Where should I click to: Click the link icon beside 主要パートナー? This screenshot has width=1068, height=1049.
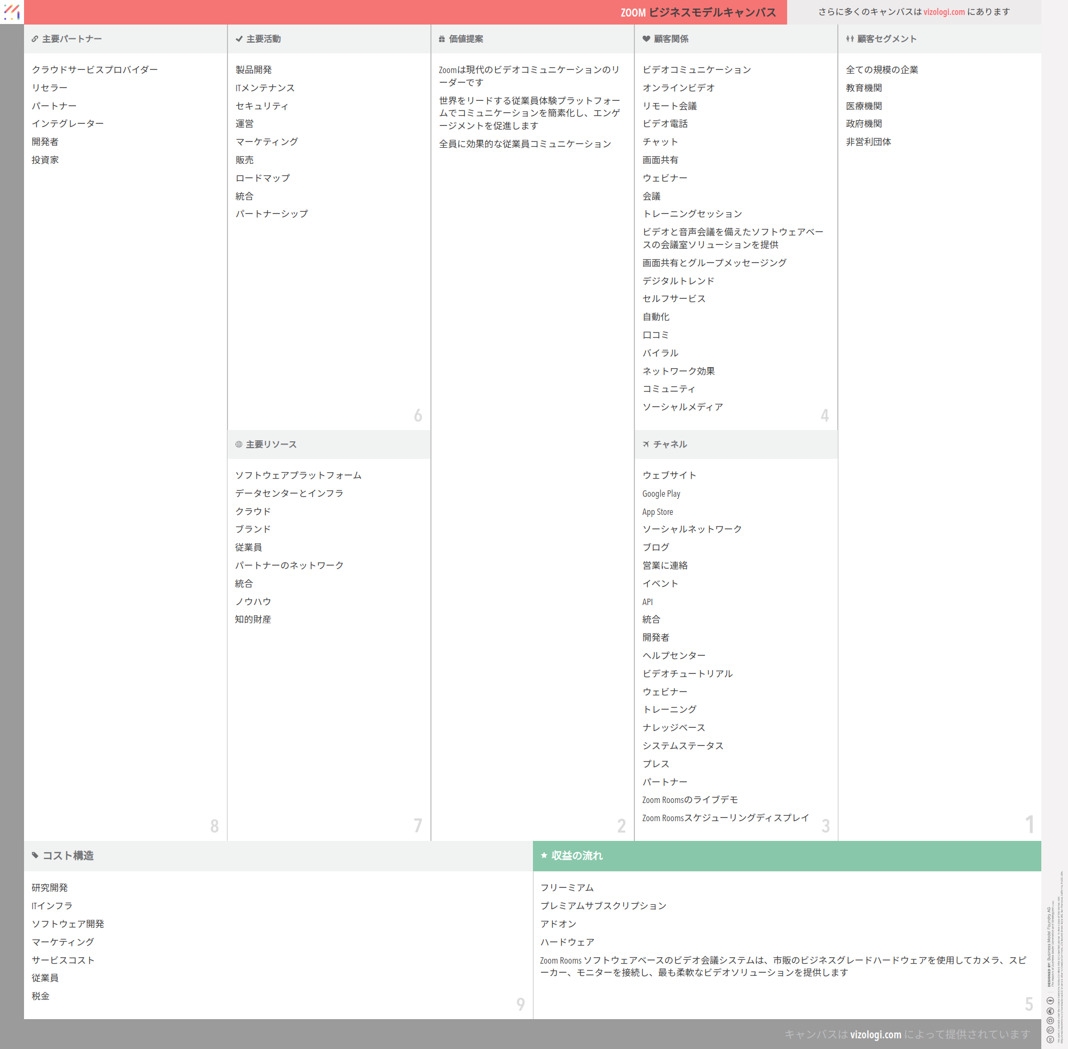point(35,39)
